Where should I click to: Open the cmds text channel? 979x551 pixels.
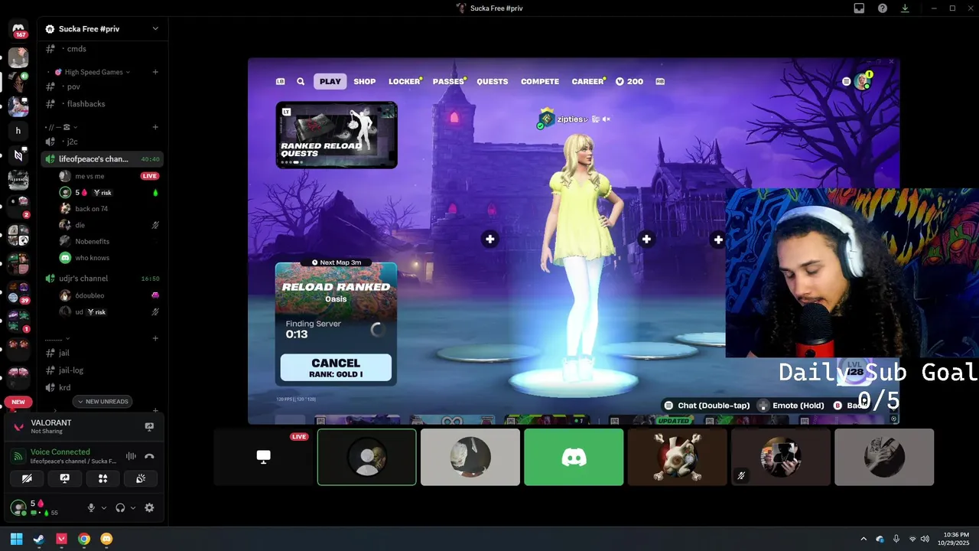[102, 49]
